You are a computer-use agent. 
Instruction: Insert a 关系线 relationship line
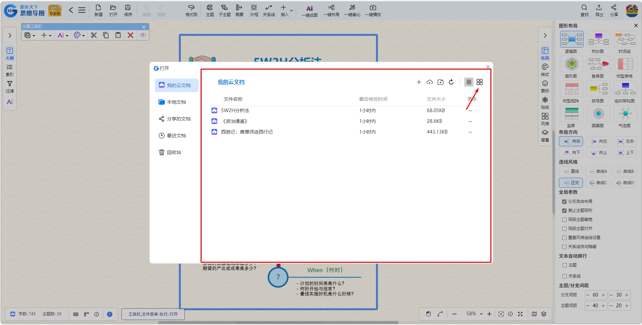(269, 10)
